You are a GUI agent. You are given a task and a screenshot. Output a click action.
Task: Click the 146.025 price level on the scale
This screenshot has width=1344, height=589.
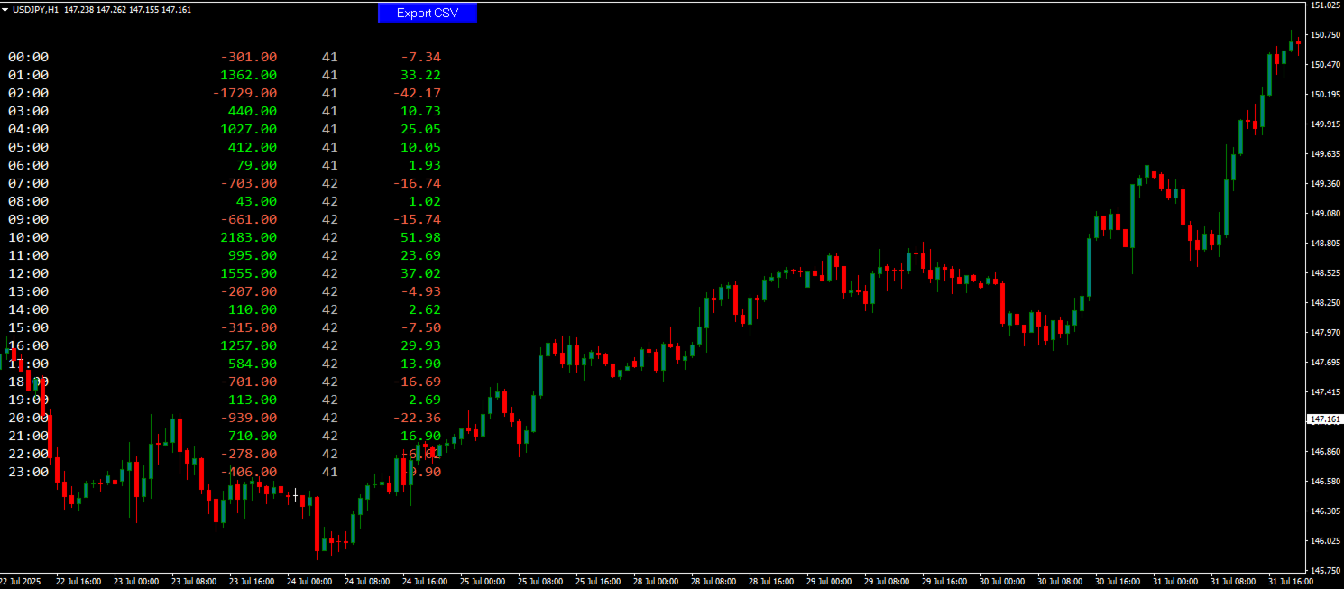click(x=1324, y=541)
